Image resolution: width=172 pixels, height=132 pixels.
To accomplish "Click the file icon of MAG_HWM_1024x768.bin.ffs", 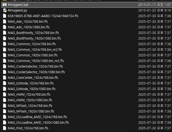I will coord(5,95).
